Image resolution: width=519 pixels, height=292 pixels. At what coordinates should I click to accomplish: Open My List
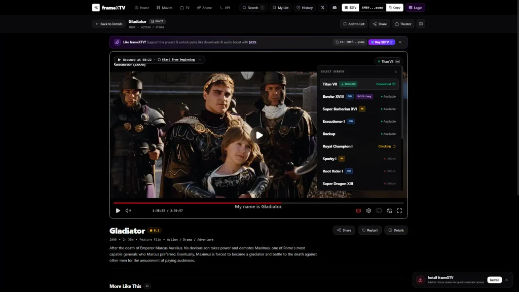pyautogui.click(x=280, y=8)
